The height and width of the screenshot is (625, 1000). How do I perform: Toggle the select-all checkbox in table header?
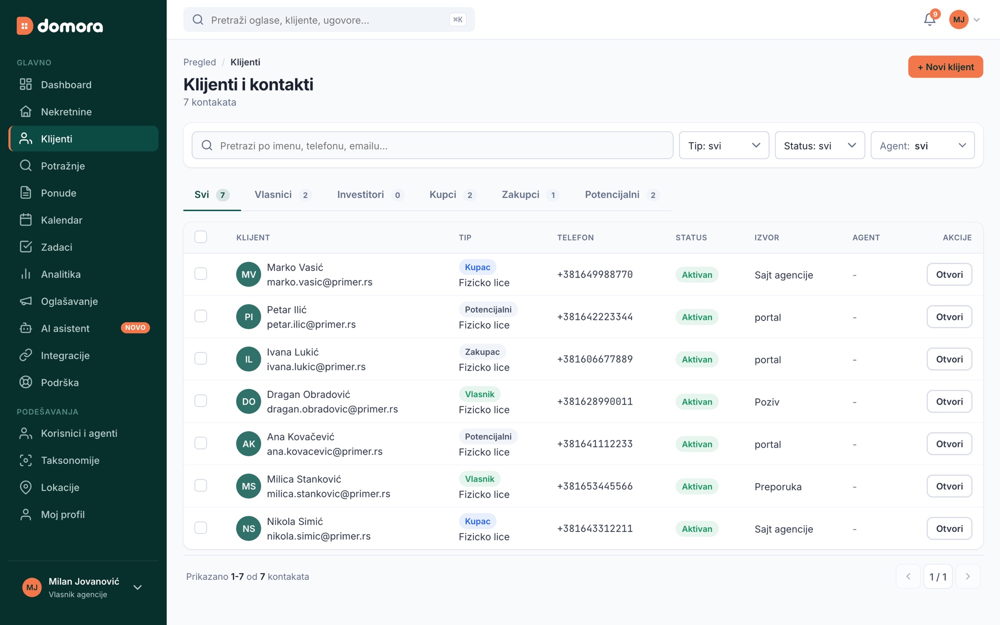pos(200,237)
